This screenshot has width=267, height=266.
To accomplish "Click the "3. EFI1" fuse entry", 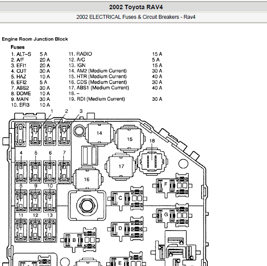I will point(19,65).
